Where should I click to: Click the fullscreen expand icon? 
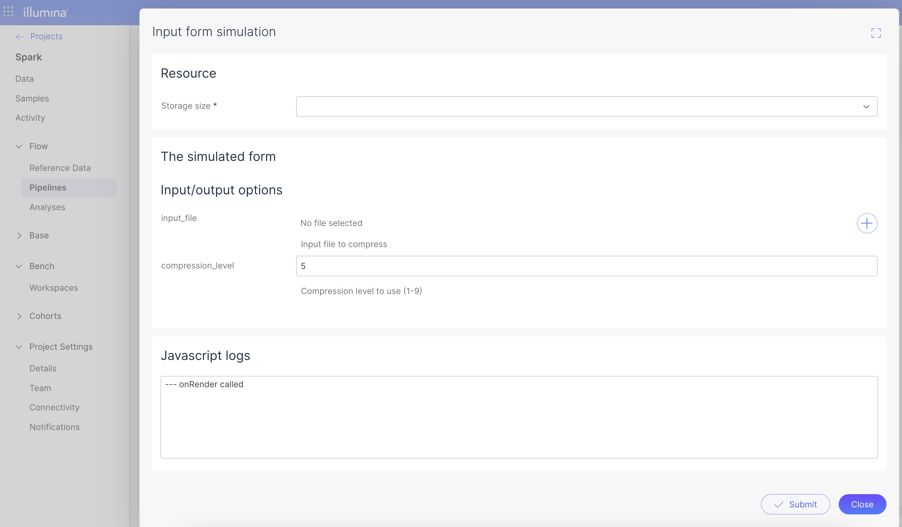click(x=876, y=33)
